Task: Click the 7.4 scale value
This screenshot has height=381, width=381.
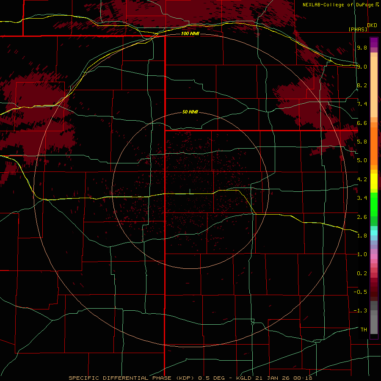Action: pyautogui.click(x=362, y=104)
